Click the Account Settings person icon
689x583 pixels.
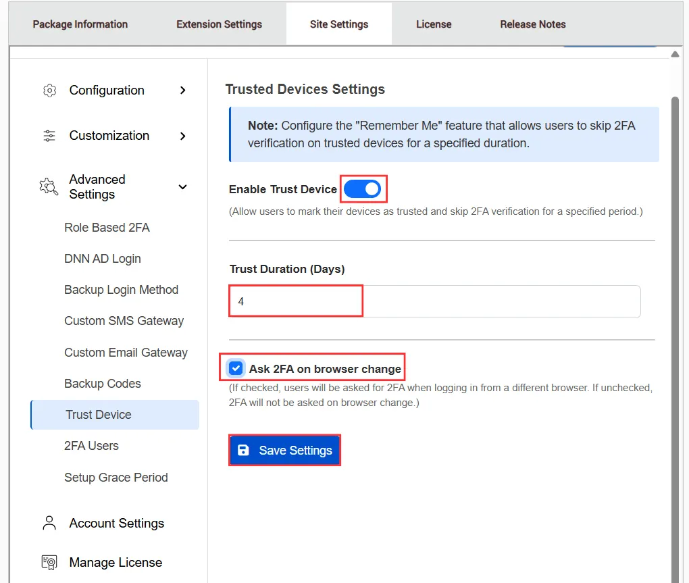point(49,524)
